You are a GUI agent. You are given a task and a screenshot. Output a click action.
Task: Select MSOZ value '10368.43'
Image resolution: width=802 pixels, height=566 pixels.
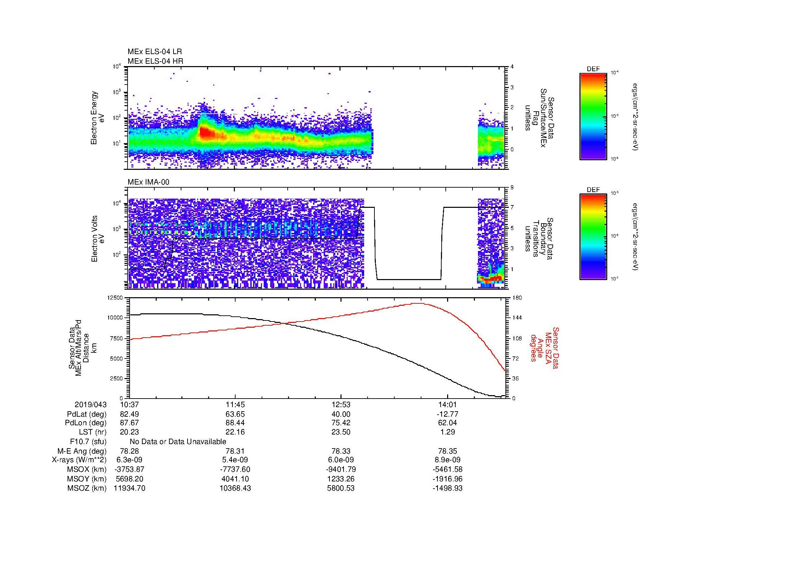coord(235,488)
